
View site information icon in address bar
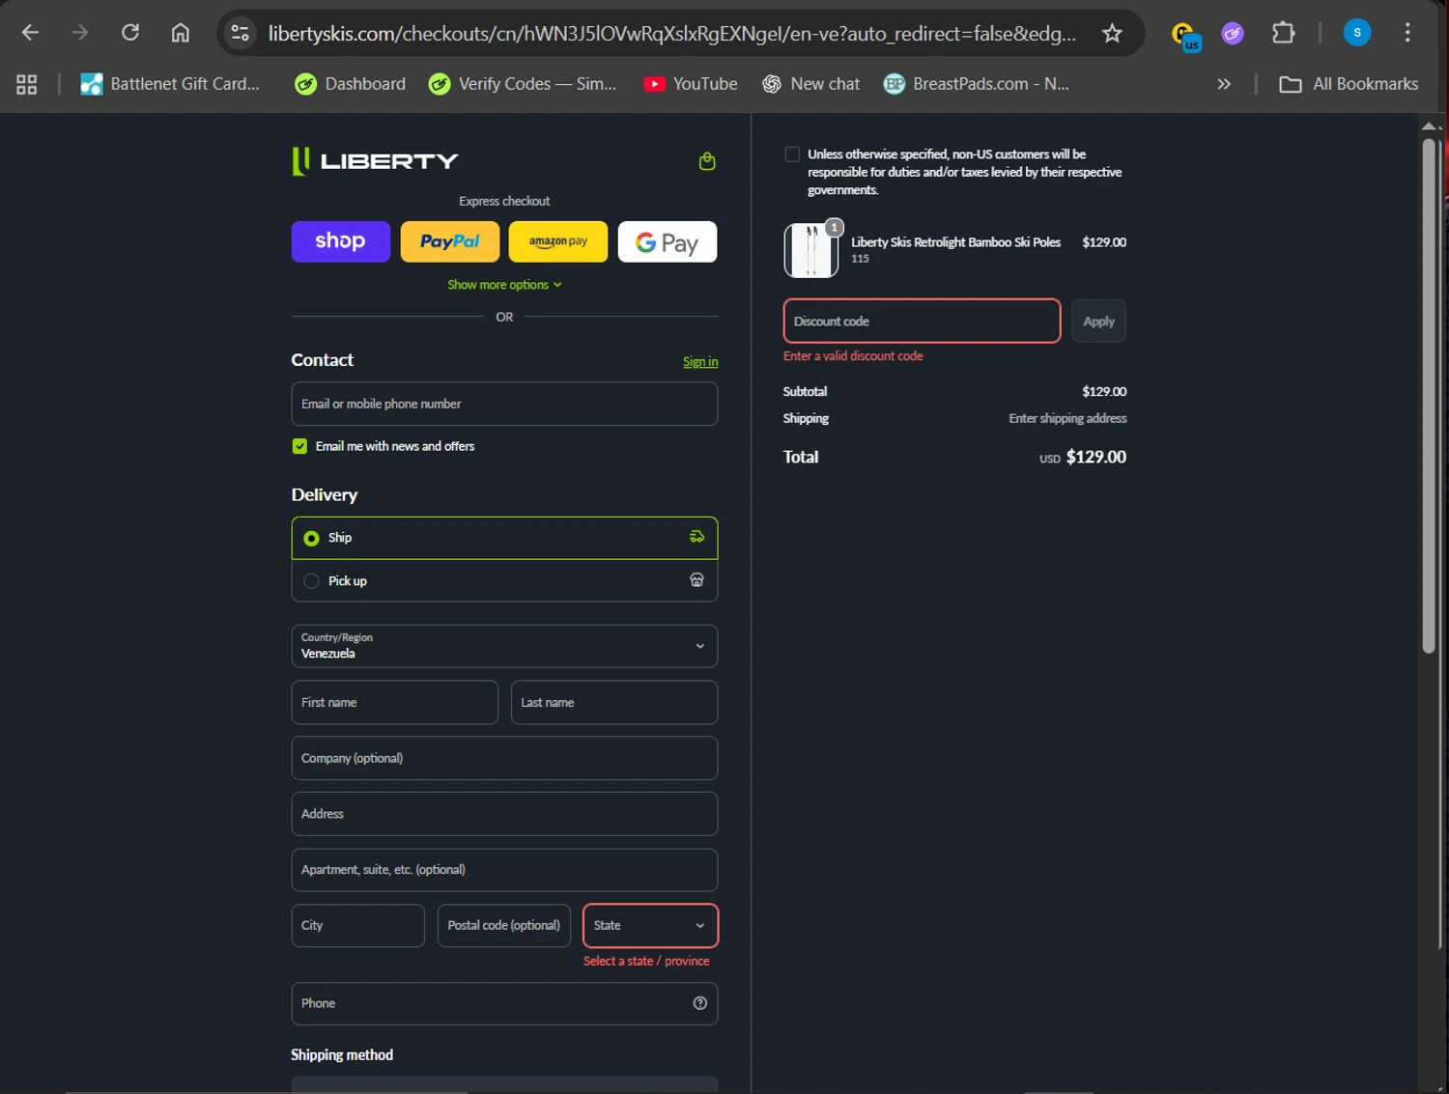click(240, 33)
